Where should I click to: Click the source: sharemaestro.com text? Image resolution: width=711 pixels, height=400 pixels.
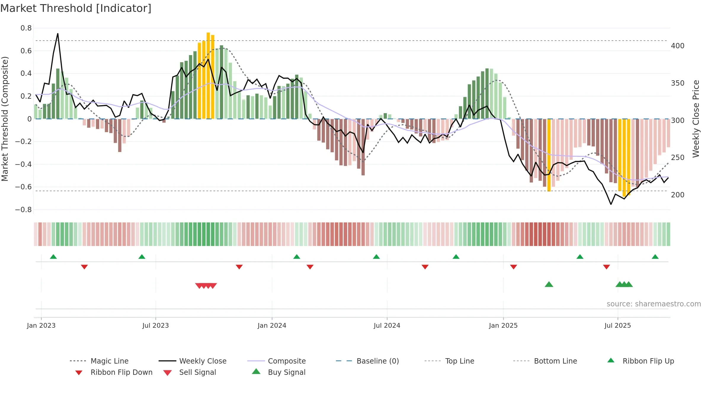654,304
